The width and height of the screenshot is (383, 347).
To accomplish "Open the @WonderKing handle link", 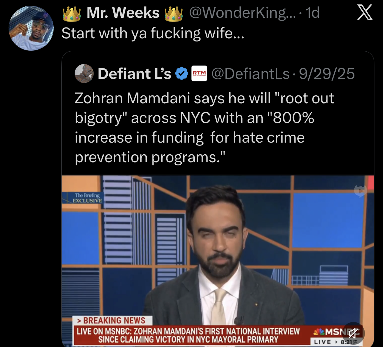I will [x=242, y=13].
